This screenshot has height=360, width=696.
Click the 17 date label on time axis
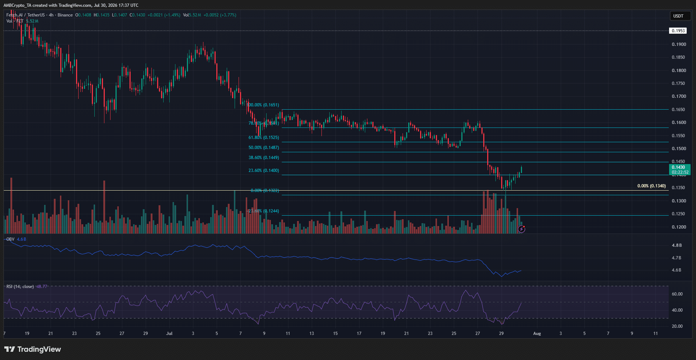coord(359,333)
